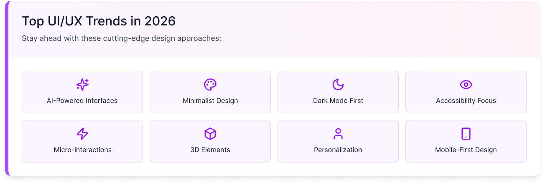
Task: Choose the Personalization label text
Action: [x=338, y=150]
